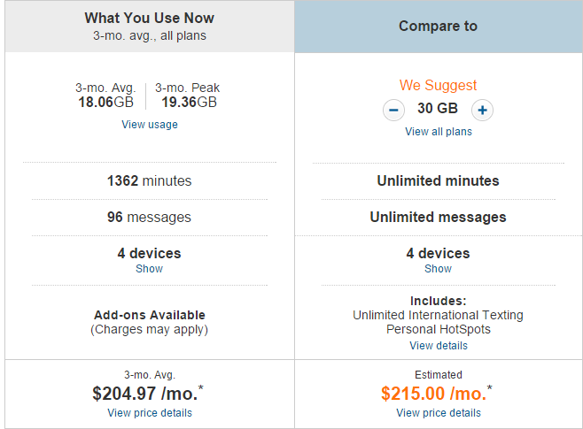Click the Add-ons Available text
The height and width of the screenshot is (429, 583).
tap(150, 315)
